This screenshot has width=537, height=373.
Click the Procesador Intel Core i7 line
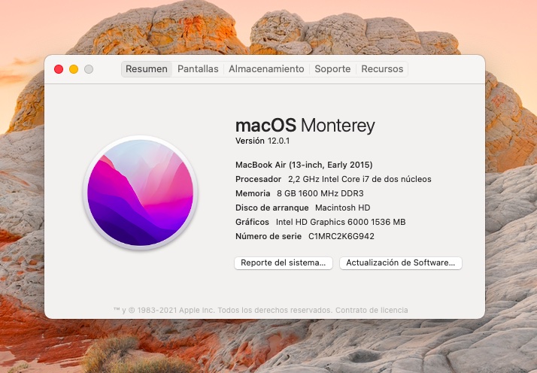[333, 179]
